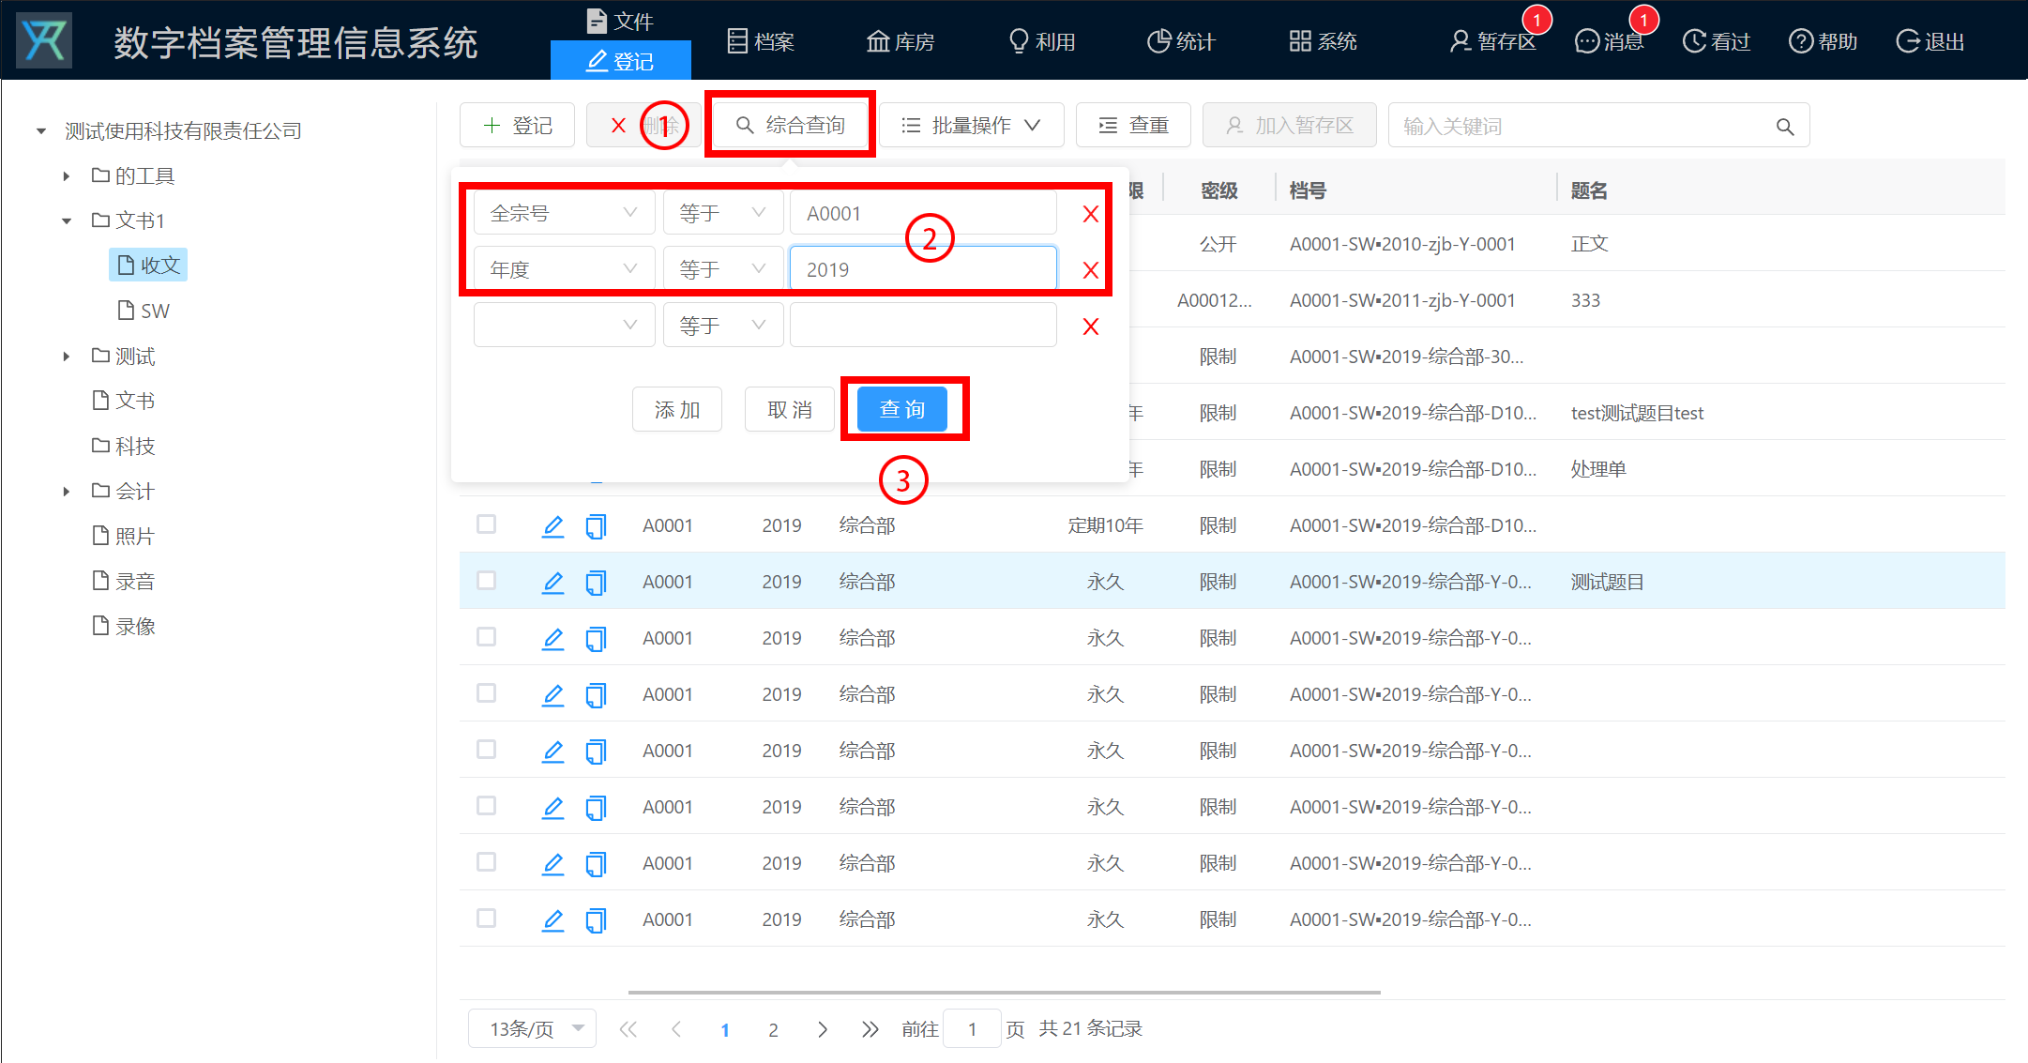Click the A0001 value input field

923,213
